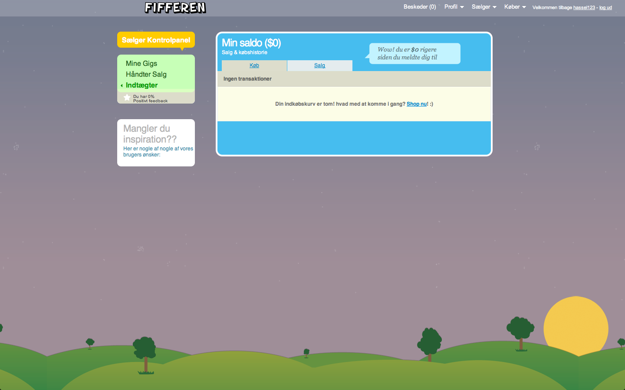Expand the Profil dropdown menu
The height and width of the screenshot is (390, 625).
454,7
